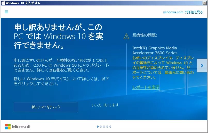The height and width of the screenshot is (133, 208).
Task: Select the fourth page indicator dot
Action: point(107,127)
